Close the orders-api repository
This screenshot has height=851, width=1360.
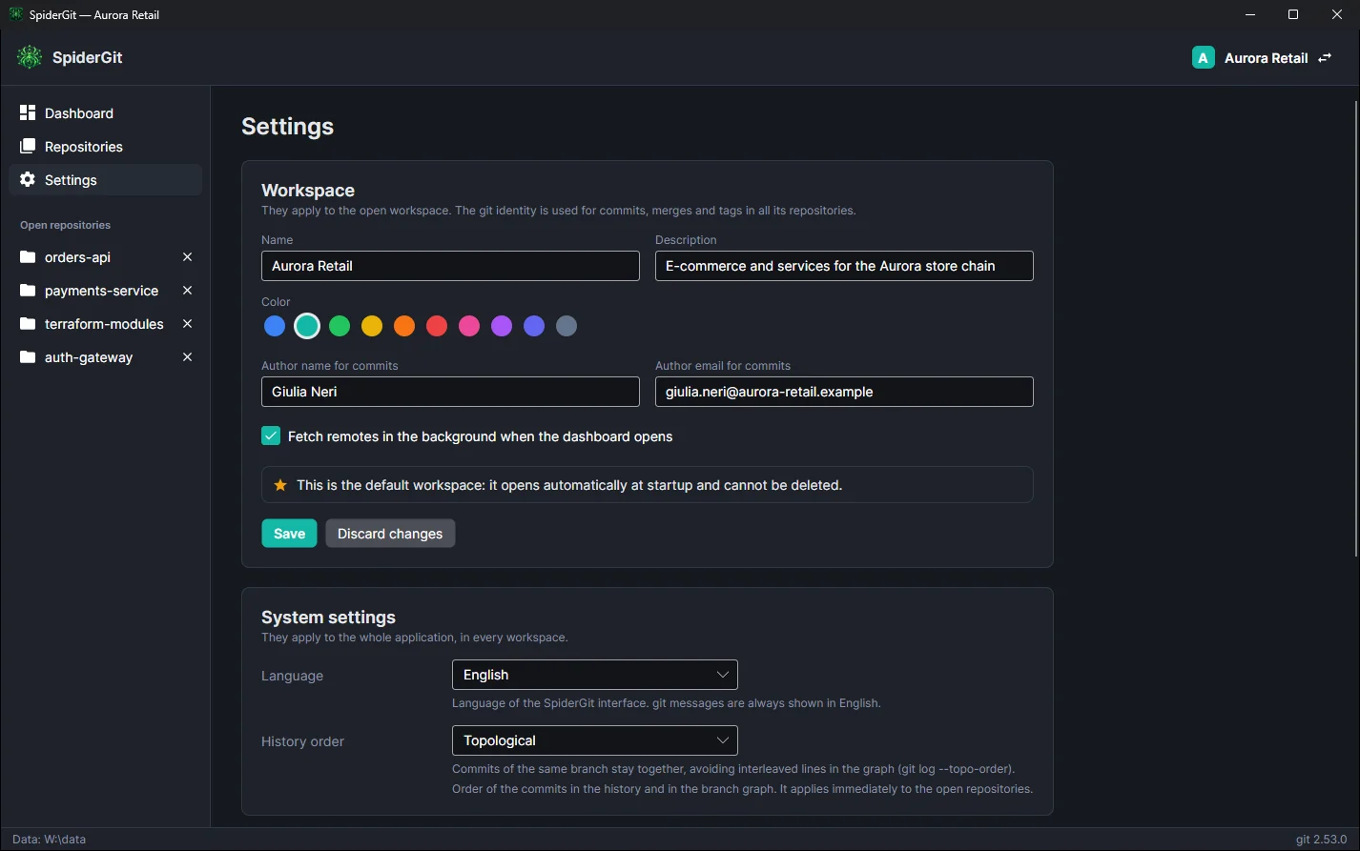click(188, 257)
